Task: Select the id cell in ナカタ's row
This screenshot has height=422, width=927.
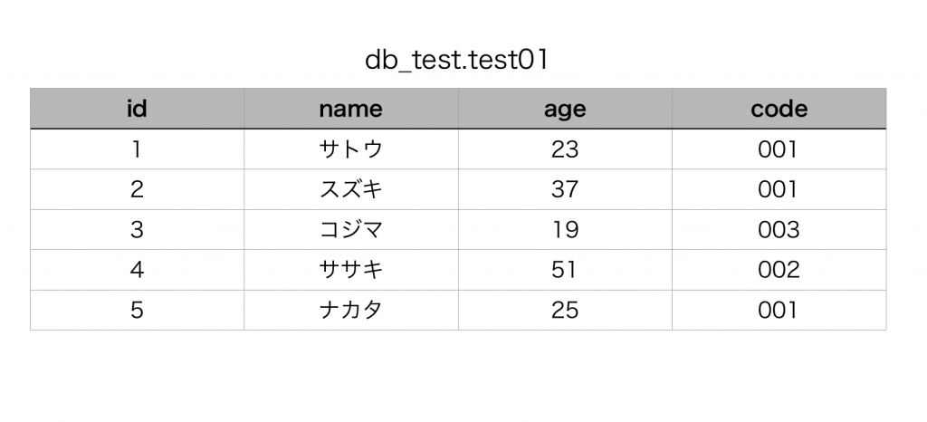Action: click(x=137, y=311)
